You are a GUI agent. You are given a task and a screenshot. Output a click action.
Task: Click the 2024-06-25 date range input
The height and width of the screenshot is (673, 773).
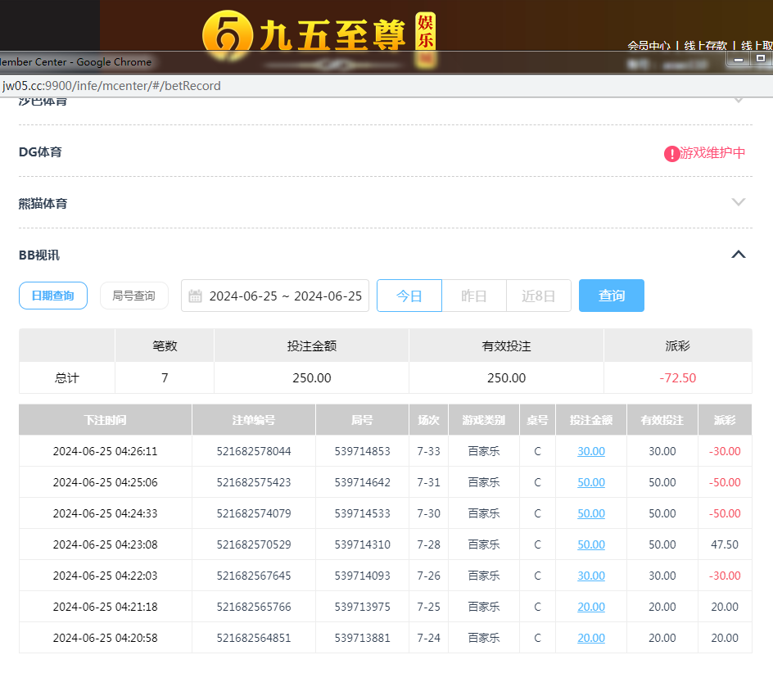click(x=285, y=296)
